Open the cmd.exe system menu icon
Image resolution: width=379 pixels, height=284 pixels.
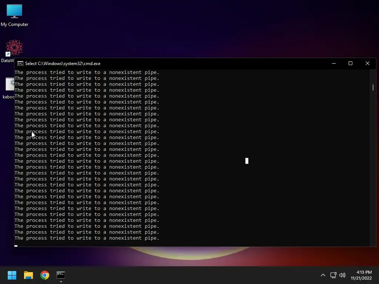tap(20, 64)
